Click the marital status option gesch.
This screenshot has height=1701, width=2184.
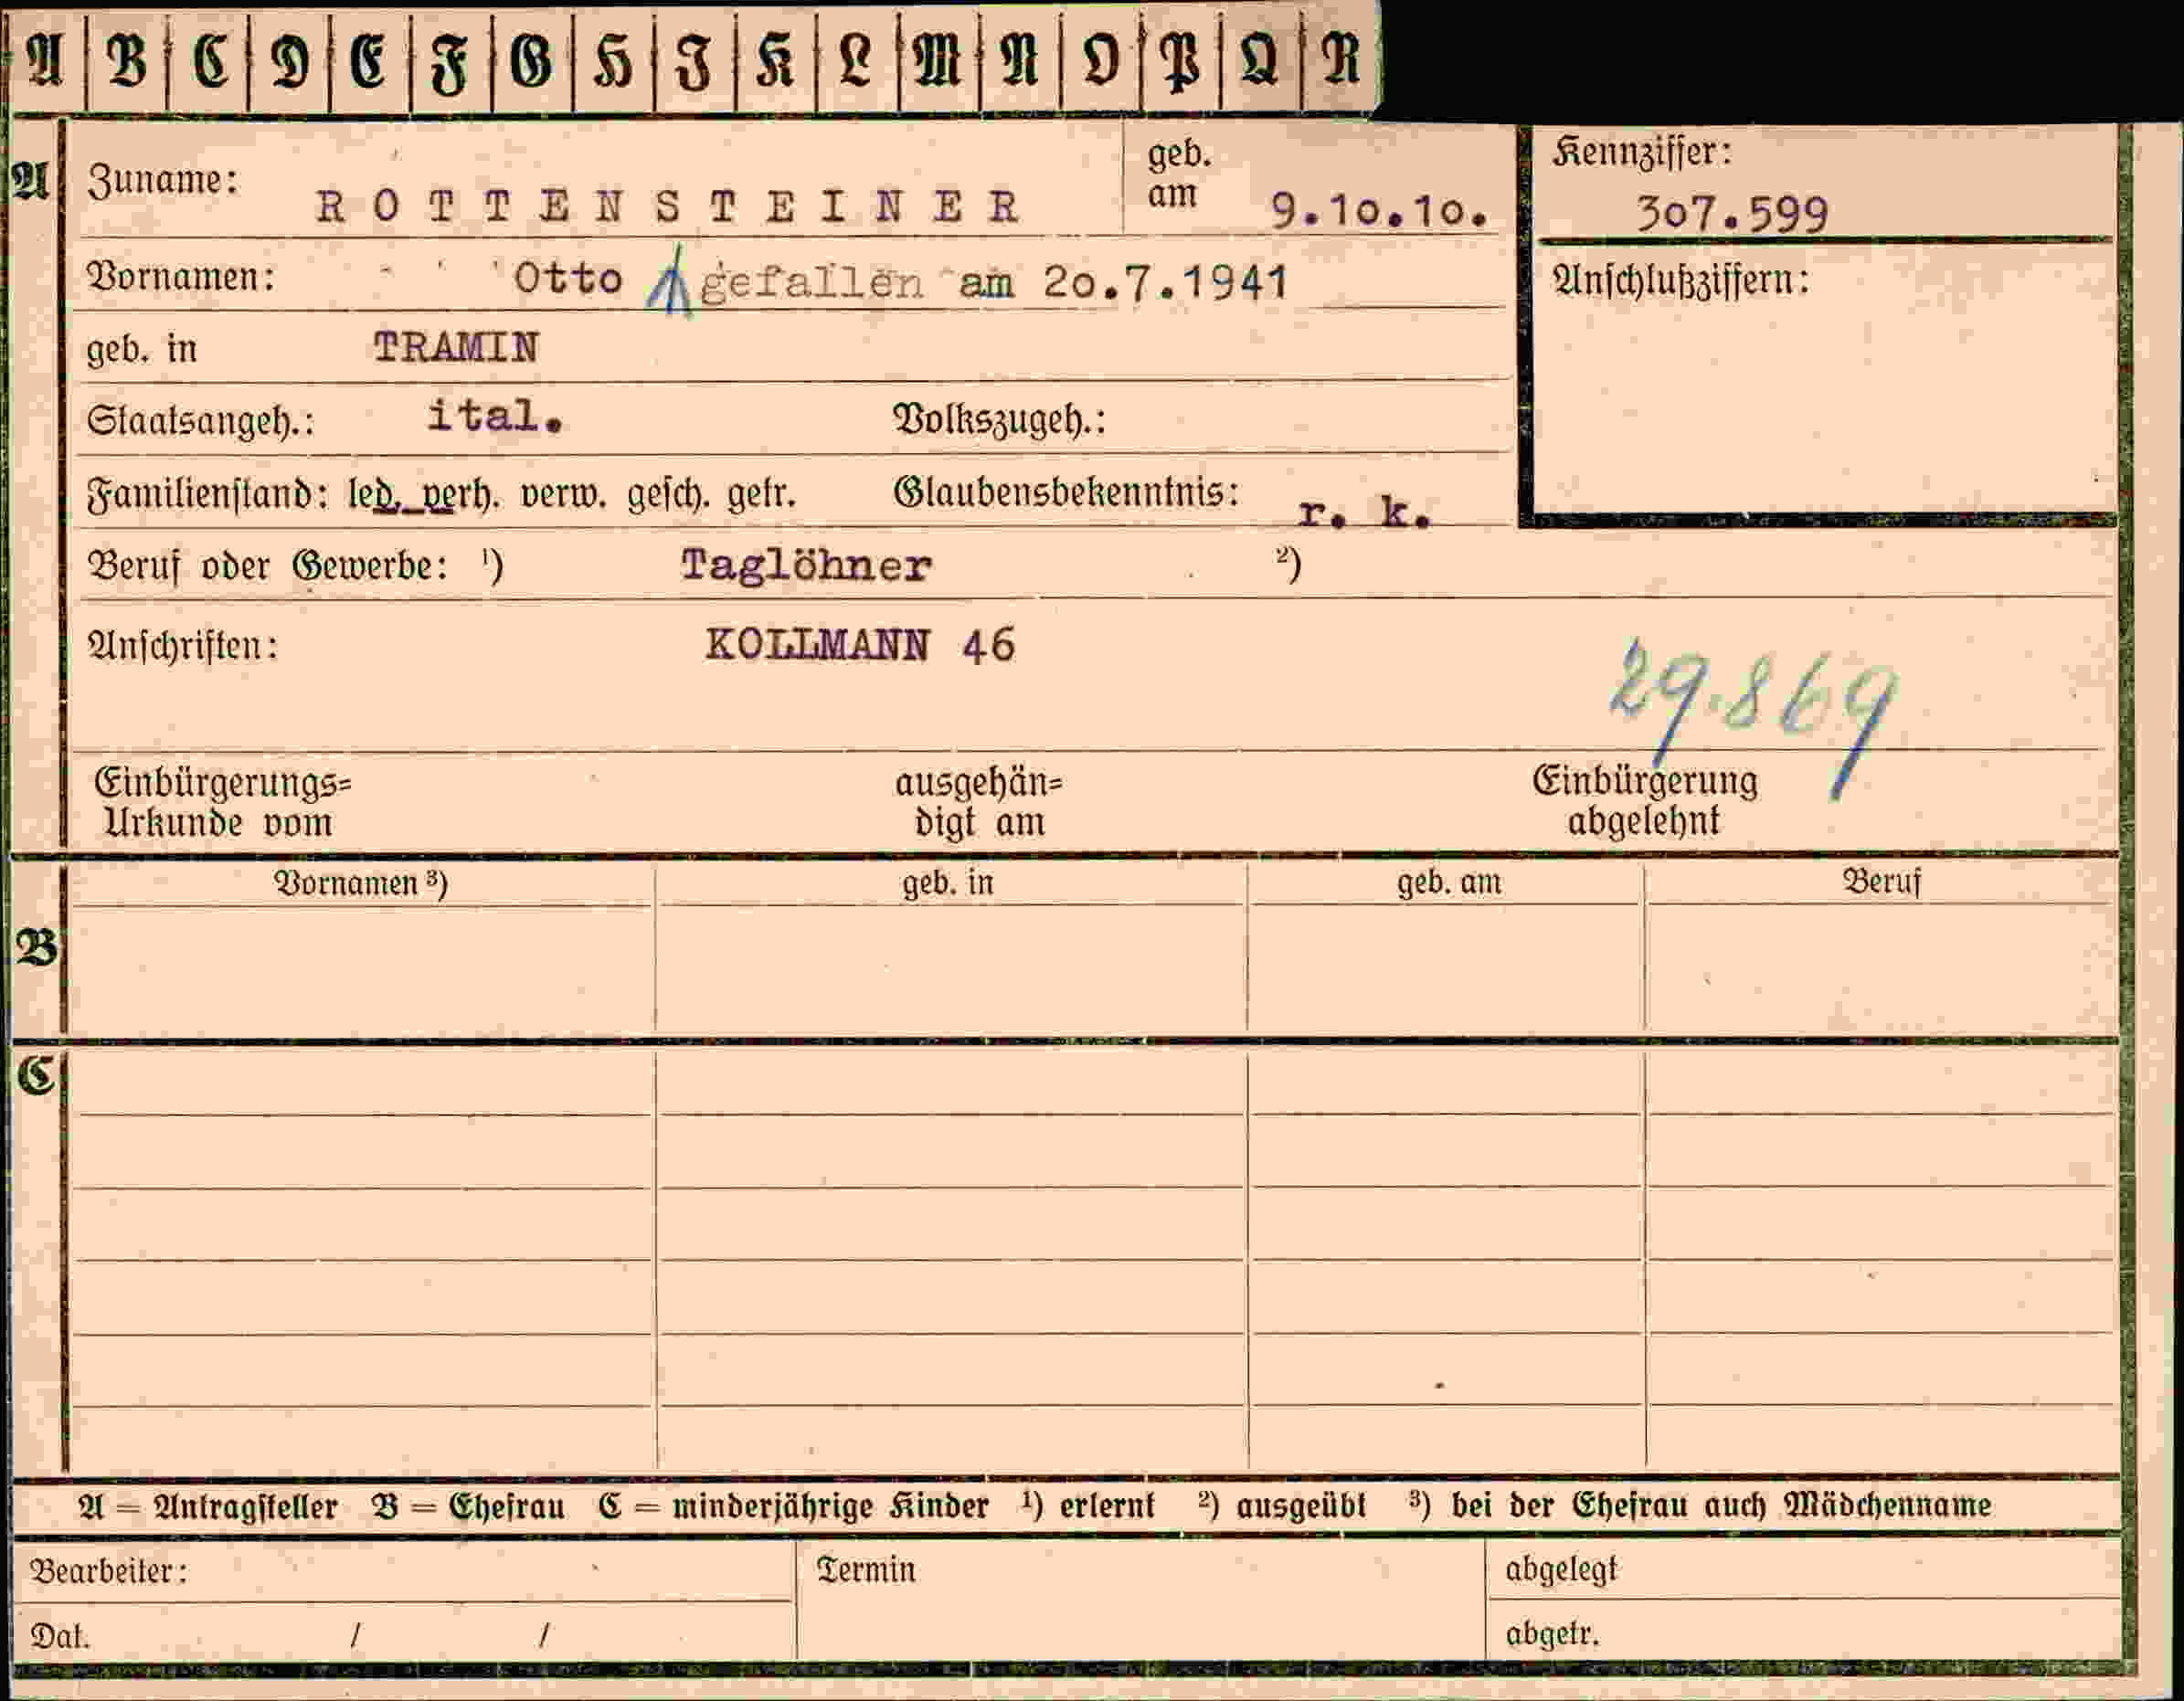click(669, 496)
